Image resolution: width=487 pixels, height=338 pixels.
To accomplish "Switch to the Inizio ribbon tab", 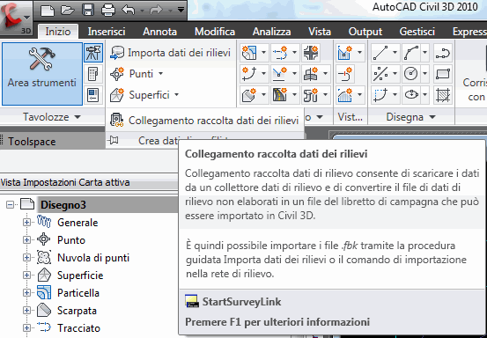I will [58, 32].
